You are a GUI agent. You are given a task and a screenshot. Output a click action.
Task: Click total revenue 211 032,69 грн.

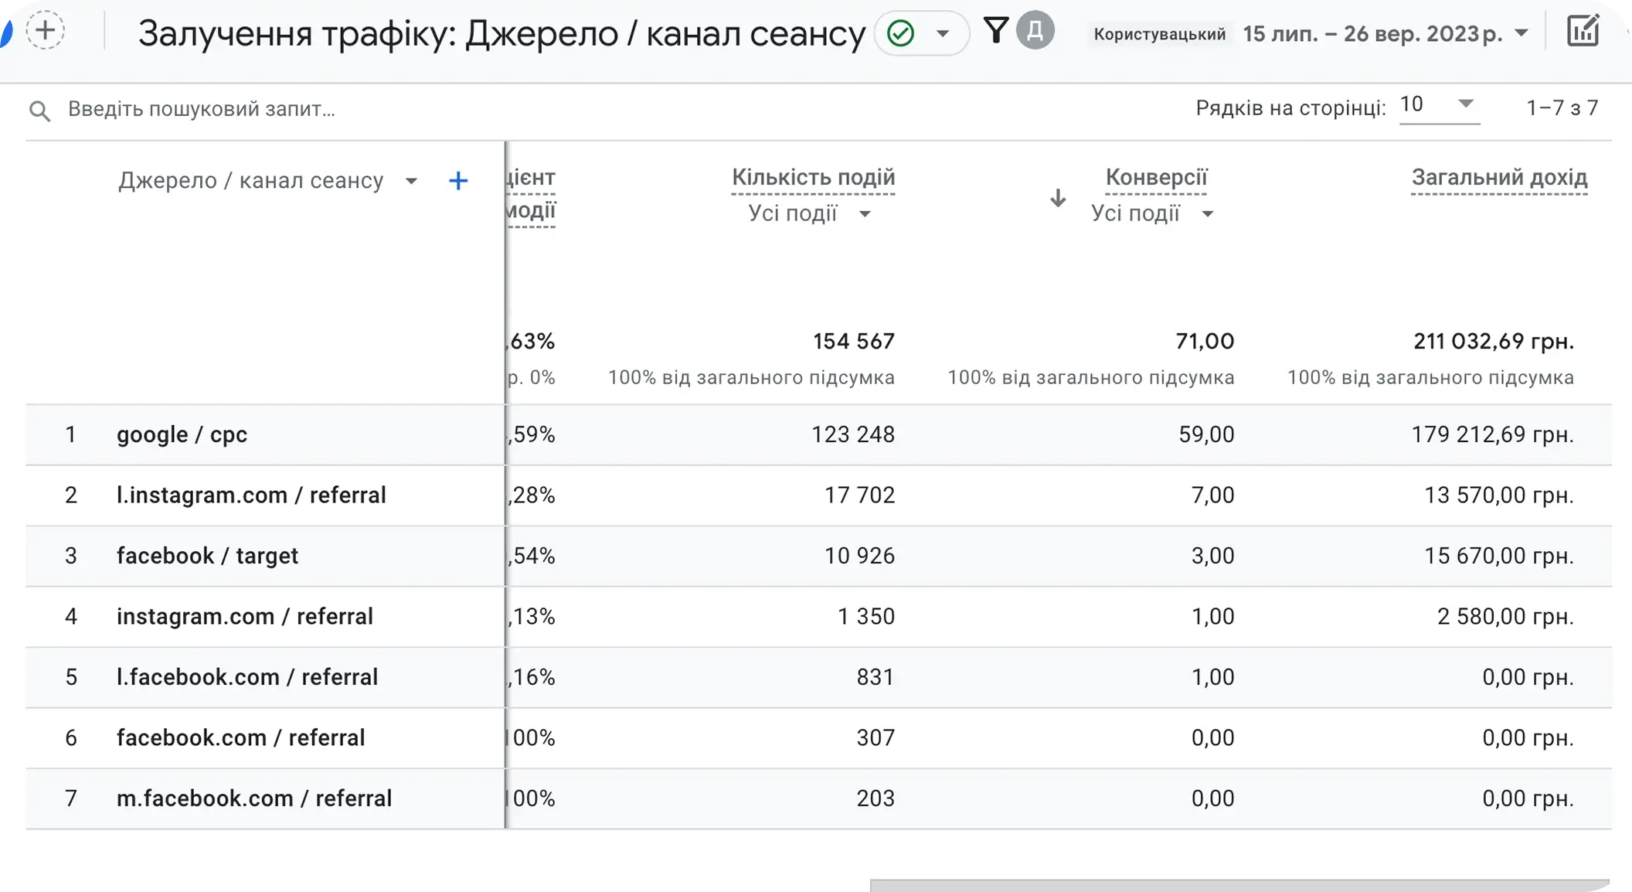(1494, 341)
